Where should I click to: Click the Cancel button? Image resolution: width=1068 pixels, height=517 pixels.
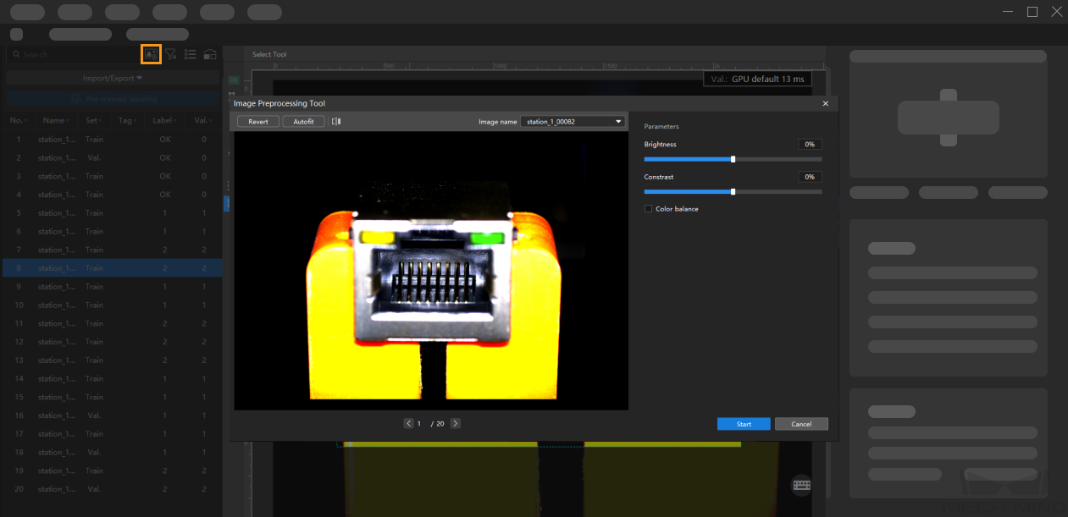(x=800, y=424)
